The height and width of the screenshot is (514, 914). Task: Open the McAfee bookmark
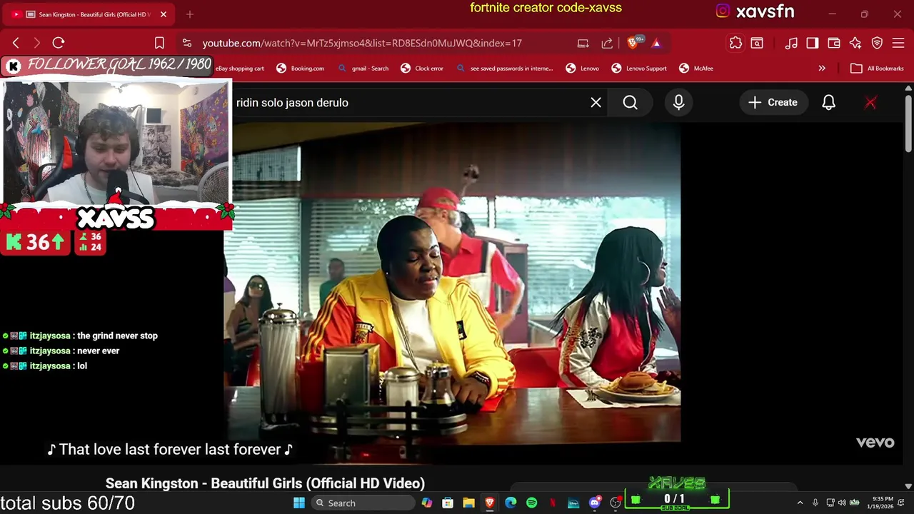click(x=696, y=69)
